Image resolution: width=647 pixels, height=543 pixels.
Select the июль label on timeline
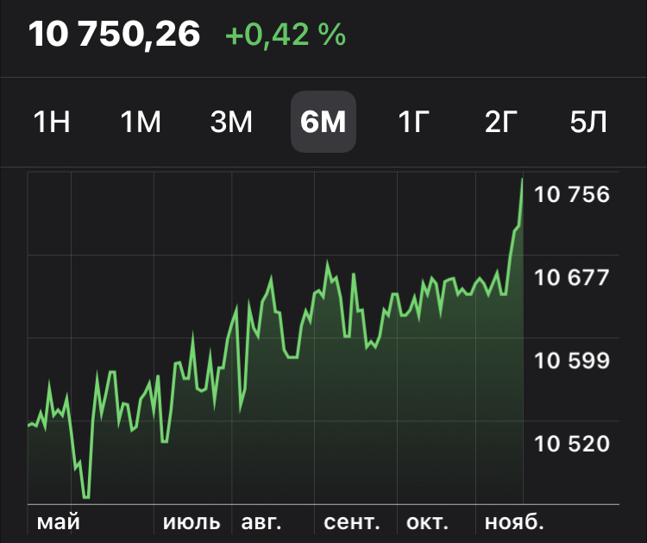point(192,522)
